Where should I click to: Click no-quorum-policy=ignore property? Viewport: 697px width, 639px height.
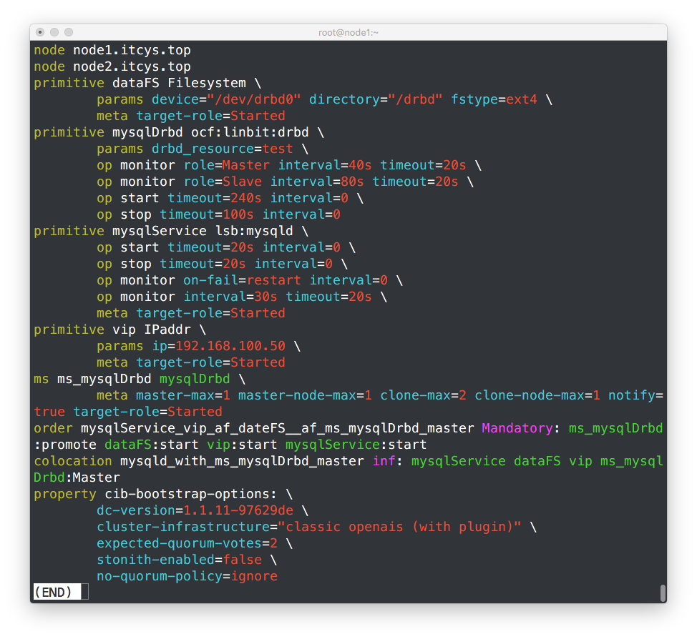click(x=187, y=576)
